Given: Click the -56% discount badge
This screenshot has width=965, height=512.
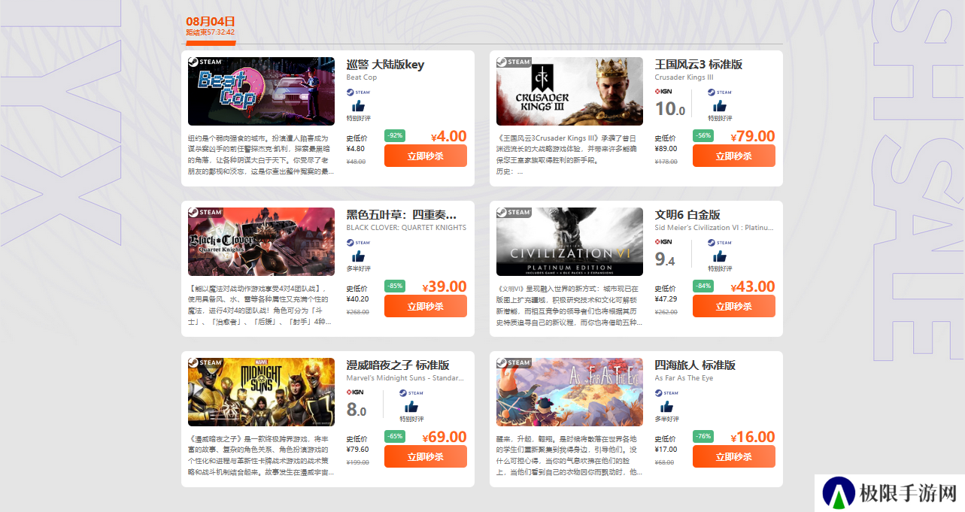Looking at the screenshot, I should [x=703, y=135].
